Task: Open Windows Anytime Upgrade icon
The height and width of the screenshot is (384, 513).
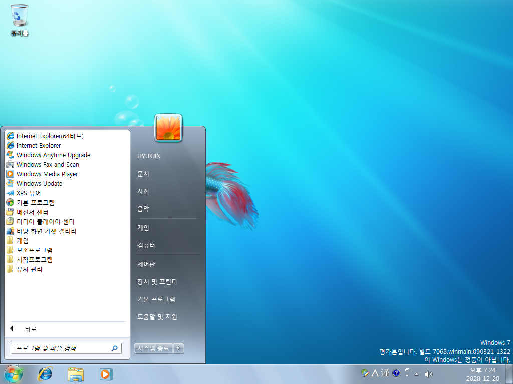Action: (11, 155)
